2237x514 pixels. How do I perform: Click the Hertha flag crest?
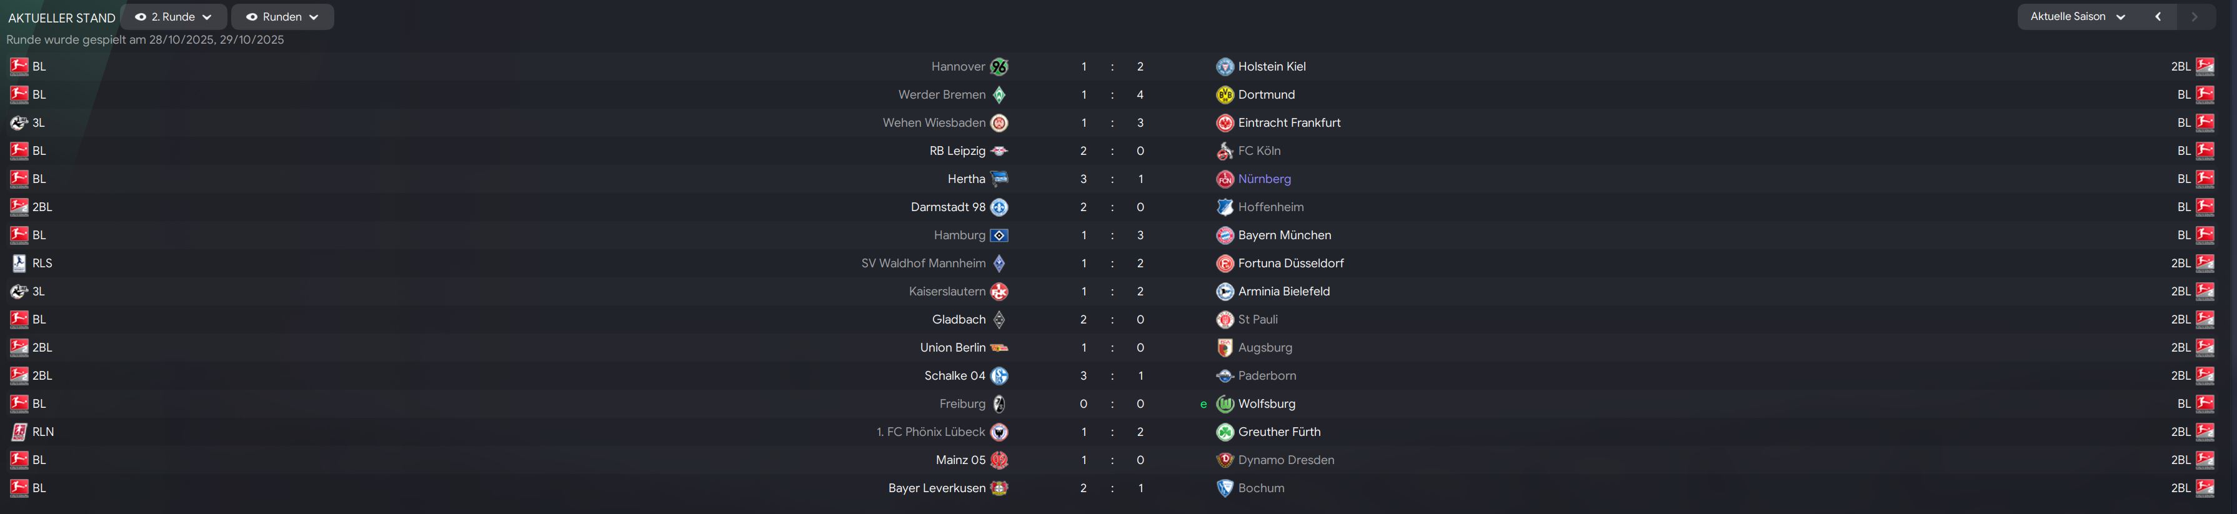click(999, 179)
